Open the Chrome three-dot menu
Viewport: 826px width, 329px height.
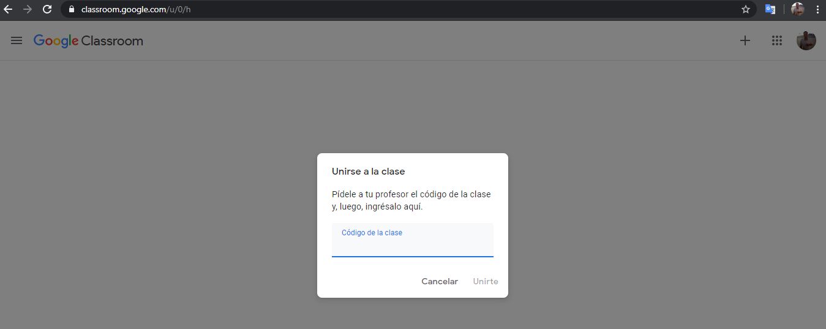817,9
